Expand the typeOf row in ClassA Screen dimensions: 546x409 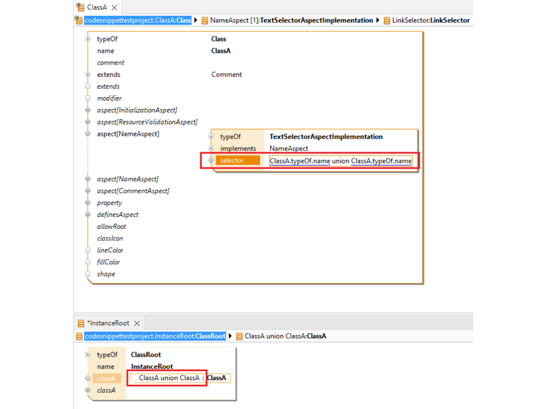pyautogui.click(x=88, y=39)
